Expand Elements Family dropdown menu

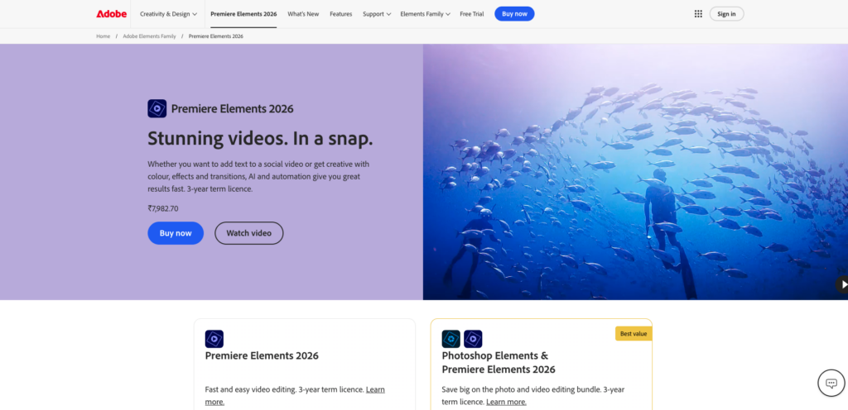pyautogui.click(x=425, y=14)
